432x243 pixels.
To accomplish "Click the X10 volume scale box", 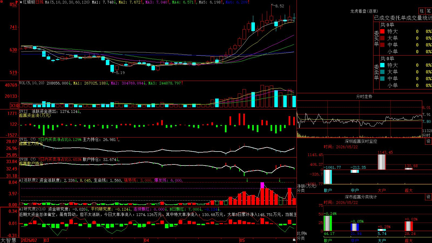I will (14, 106).
